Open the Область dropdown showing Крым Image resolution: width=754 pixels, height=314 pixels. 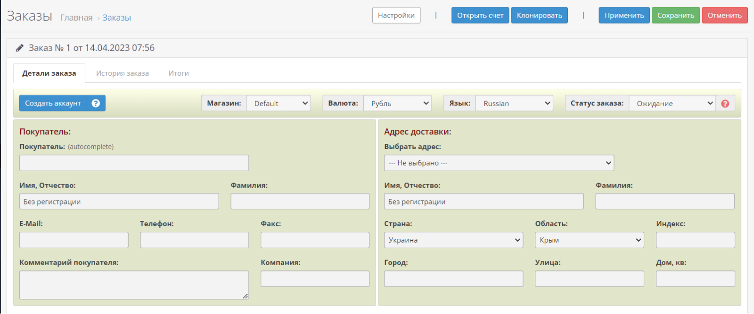pyautogui.click(x=590, y=240)
